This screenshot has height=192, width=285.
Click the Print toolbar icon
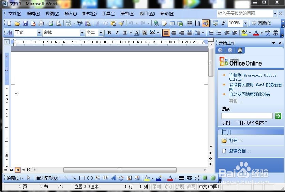[50, 23]
